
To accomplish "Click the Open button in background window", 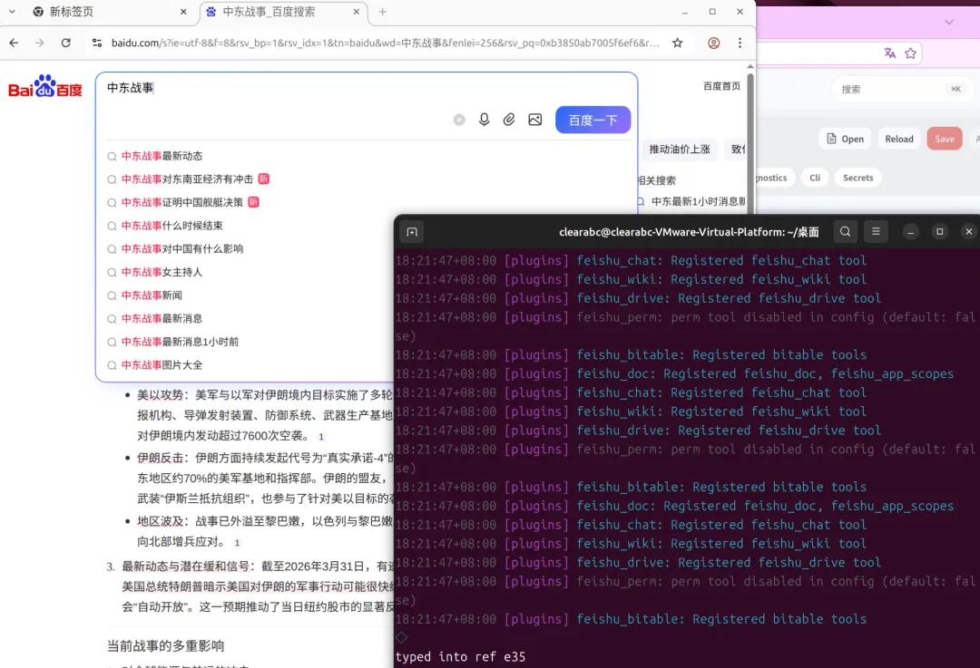I will tap(846, 139).
